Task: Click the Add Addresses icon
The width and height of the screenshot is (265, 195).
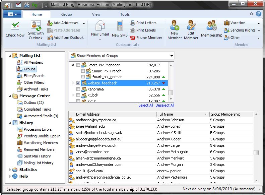Action: (x=50, y=23)
